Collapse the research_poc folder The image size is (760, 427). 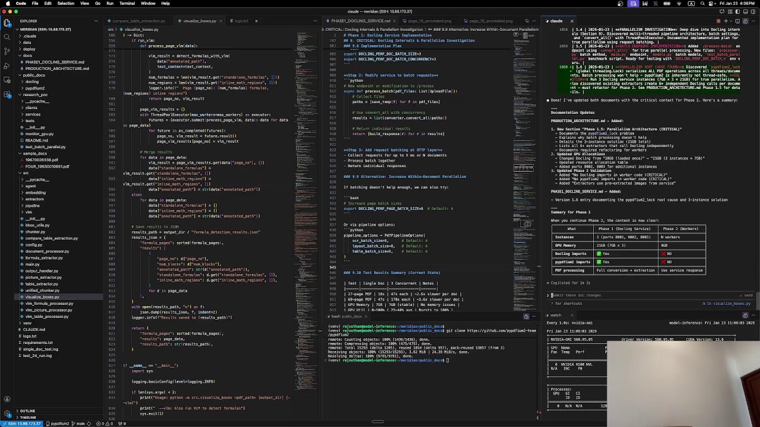[35, 94]
